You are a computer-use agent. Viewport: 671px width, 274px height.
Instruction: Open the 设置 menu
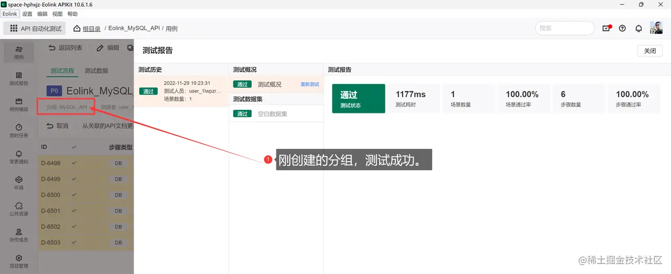pyautogui.click(x=27, y=14)
